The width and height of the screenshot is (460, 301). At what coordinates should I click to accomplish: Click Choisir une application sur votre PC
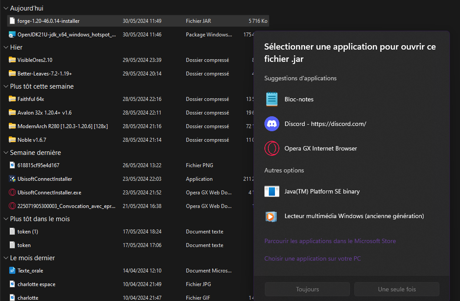coord(312,258)
